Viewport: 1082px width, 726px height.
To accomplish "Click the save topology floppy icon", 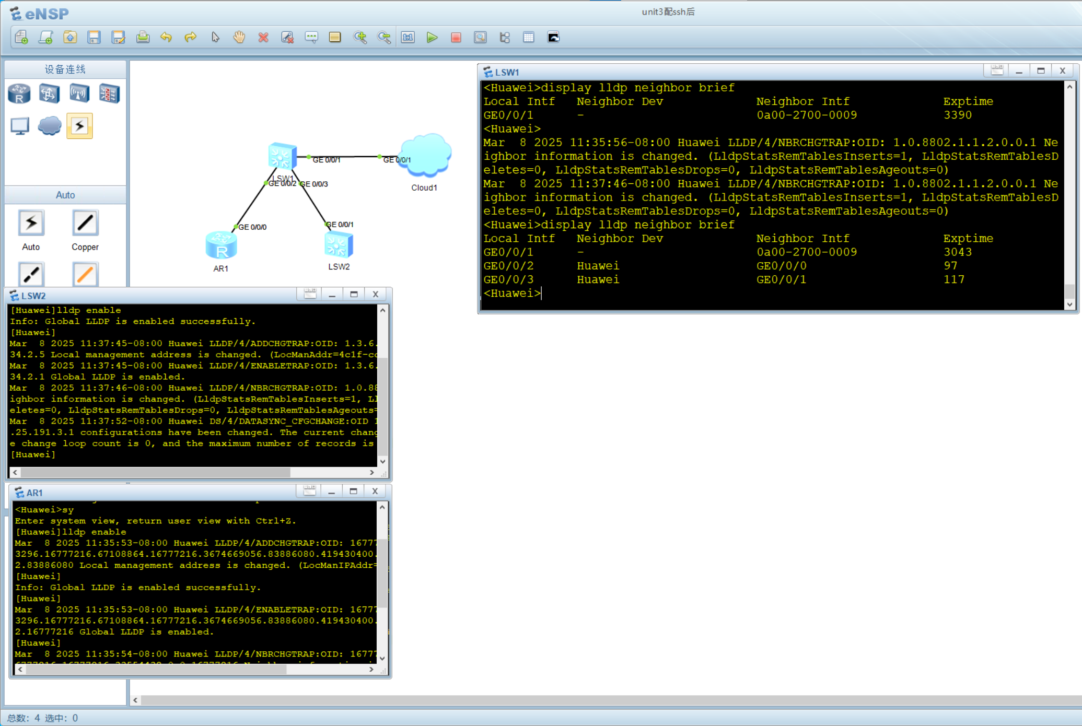I will pyautogui.click(x=94, y=38).
